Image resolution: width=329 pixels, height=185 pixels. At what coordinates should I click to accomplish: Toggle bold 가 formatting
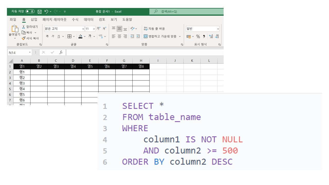pyautogui.click(x=47, y=36)
